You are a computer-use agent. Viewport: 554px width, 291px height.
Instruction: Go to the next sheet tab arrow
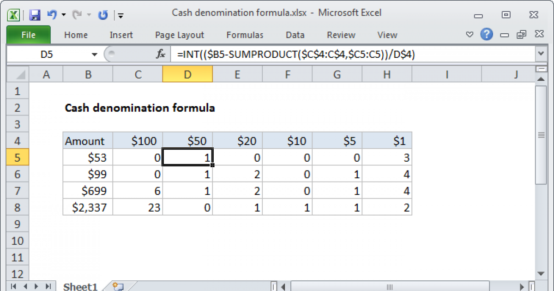click(36, 286)
